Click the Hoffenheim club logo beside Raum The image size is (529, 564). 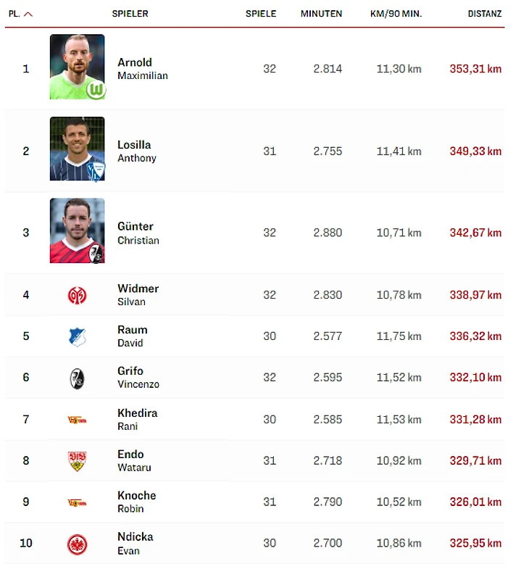[x=77, y=336]
